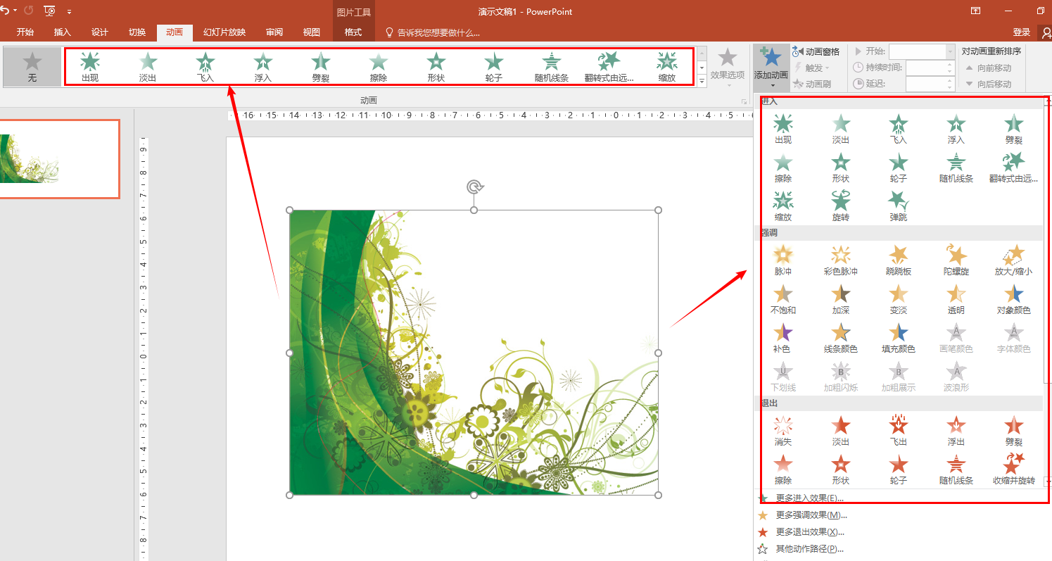
Task: Apply the 消失 exit effect
Action: point(783,430)
